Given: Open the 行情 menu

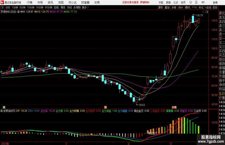Looking at the screenshot, I should click(29, 2).
